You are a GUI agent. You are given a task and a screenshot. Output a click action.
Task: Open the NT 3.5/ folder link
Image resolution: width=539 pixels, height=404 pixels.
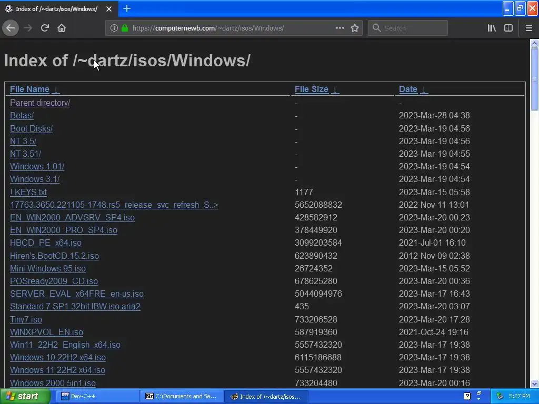pos(23,141)
